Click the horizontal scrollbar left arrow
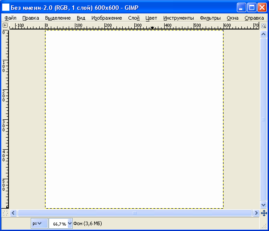The height and width of the screenshot is (231, 269). tap(13, 213)
